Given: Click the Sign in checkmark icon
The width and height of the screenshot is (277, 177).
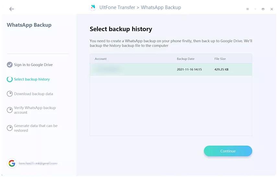Looking at the screenshot, I should tap(10, 65).
